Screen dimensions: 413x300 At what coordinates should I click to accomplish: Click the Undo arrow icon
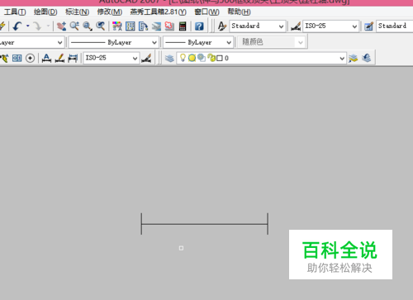click(17, 26)
